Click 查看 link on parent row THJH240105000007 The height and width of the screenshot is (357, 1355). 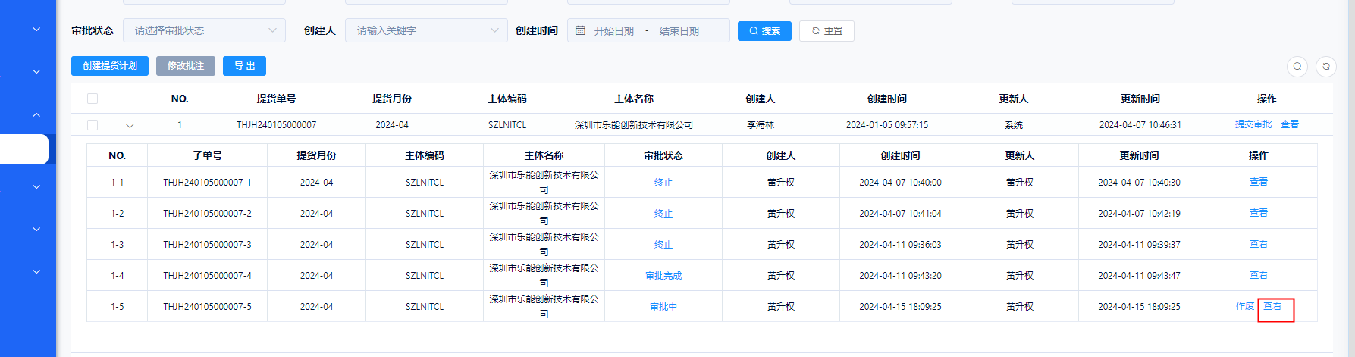1290,124
